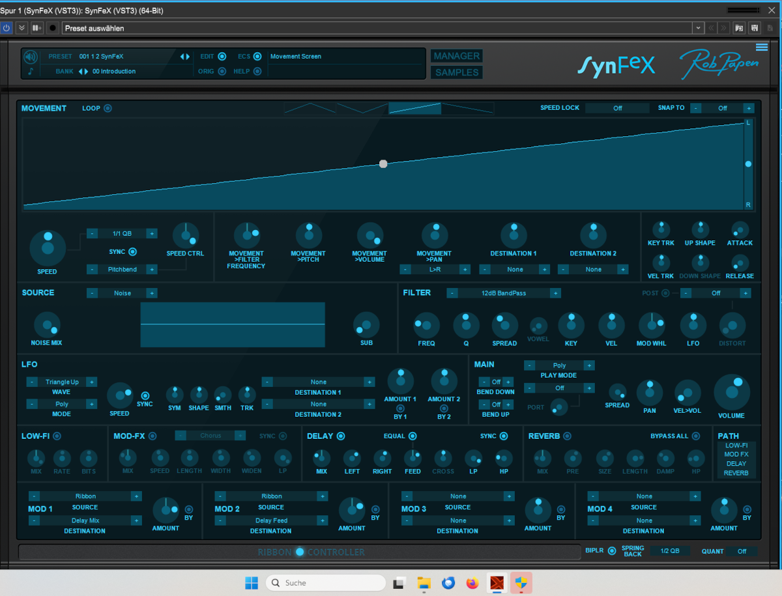Open the SNAP TO Off selector
The image size is (782, 596).
point(723,108)
